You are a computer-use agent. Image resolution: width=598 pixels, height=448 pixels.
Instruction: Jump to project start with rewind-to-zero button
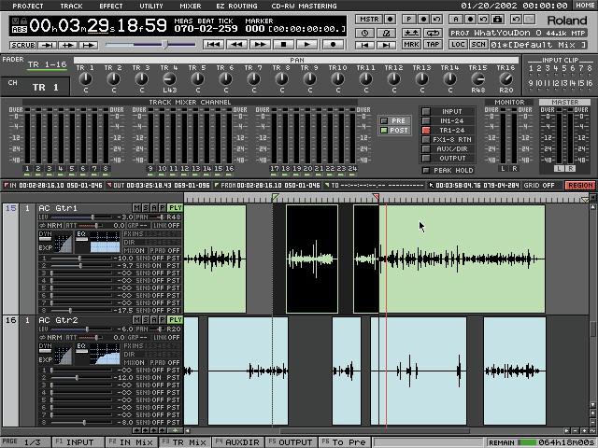[214, 44]
